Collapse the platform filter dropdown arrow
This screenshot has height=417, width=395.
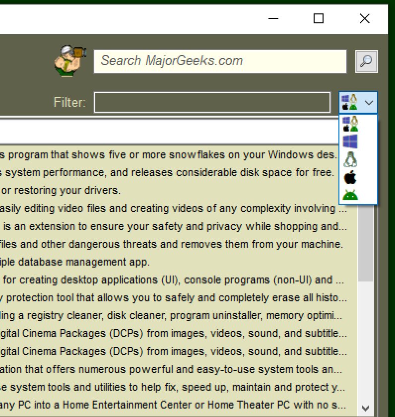click(369, 102)
